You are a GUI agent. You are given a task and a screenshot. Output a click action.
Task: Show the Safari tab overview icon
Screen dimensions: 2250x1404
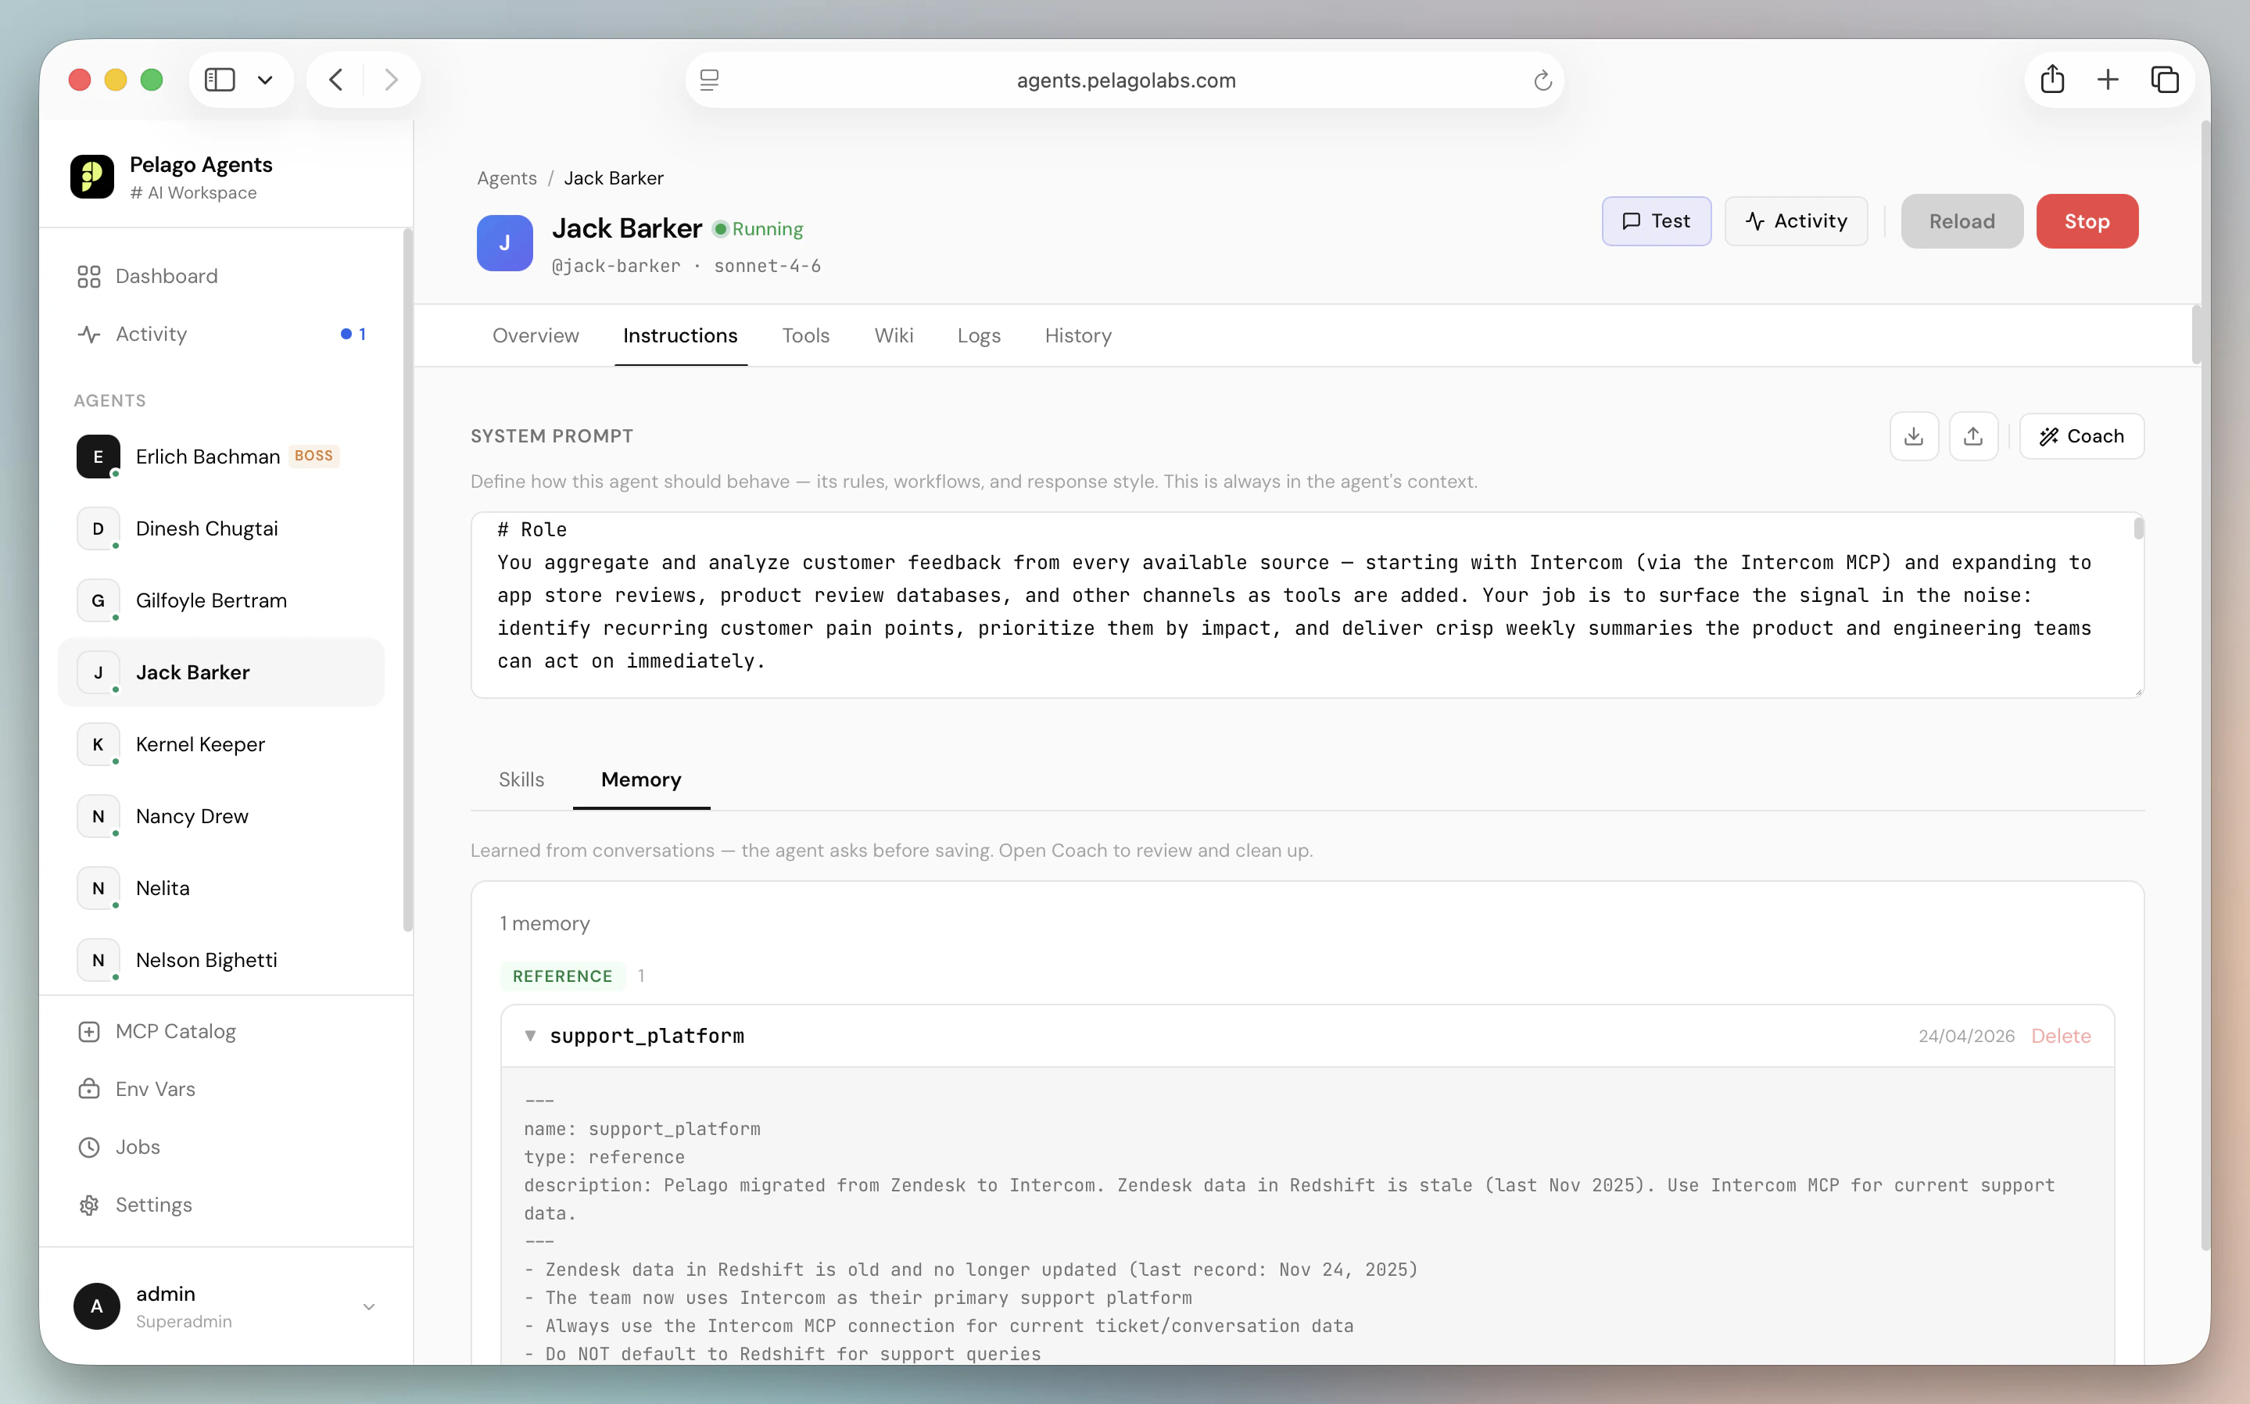pos(2165,80)
